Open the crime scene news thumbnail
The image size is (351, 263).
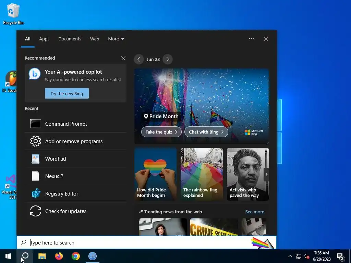tap(214, 227)
